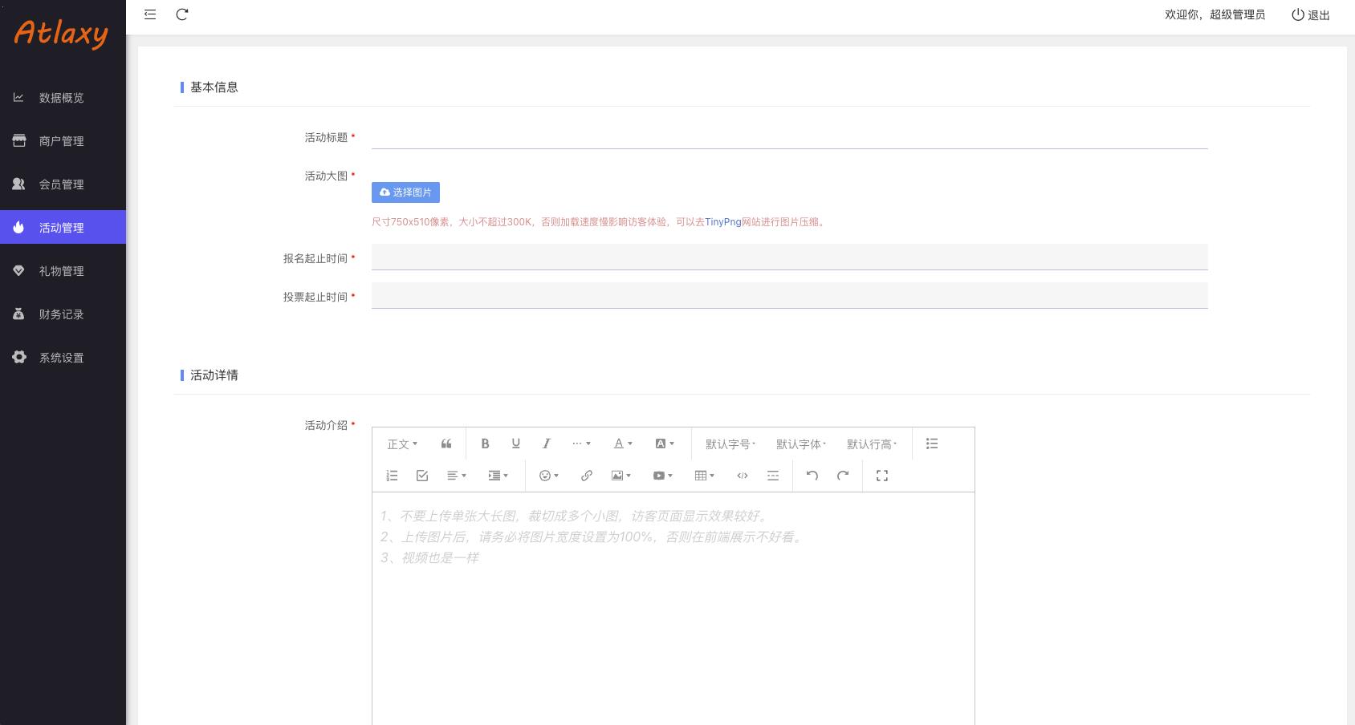Go to 财务记录 in the sidebar
1355x725 pixels.
(x=62, y=314)
